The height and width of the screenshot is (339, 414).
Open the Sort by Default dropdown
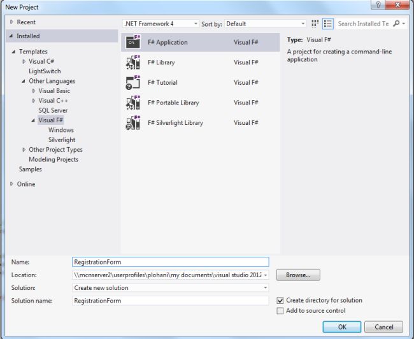(x=266, y=24)
